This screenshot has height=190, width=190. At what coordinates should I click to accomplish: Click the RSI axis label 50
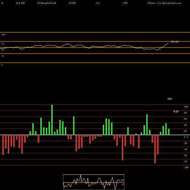coord(3,50)
